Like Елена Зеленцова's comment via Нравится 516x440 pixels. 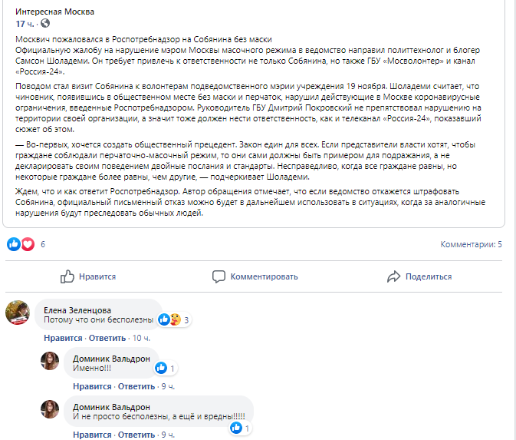click(63, 338)
